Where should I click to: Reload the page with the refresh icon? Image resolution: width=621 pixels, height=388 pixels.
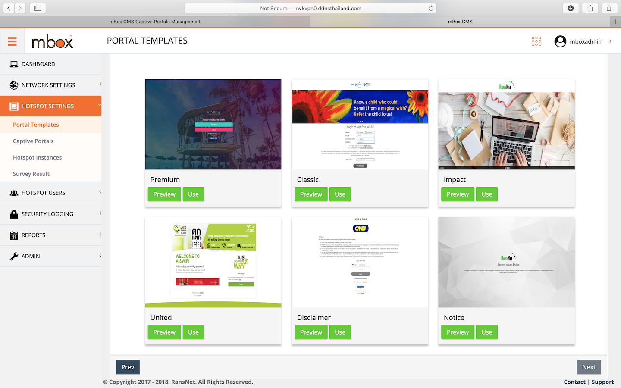(x=431, y=8)
